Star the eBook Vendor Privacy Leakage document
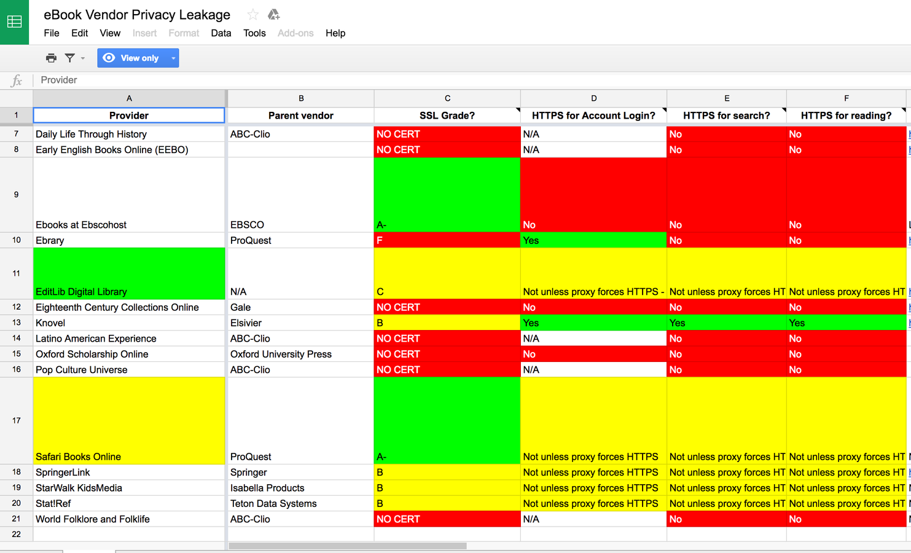The height and width of the screenshot is (553, 911). (252, 14)
